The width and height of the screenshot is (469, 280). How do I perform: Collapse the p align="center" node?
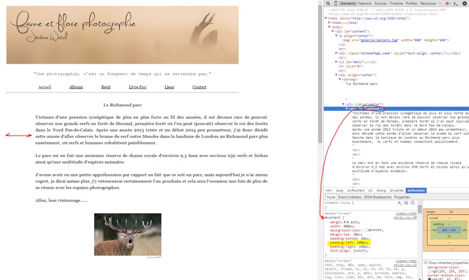[336, 36]
